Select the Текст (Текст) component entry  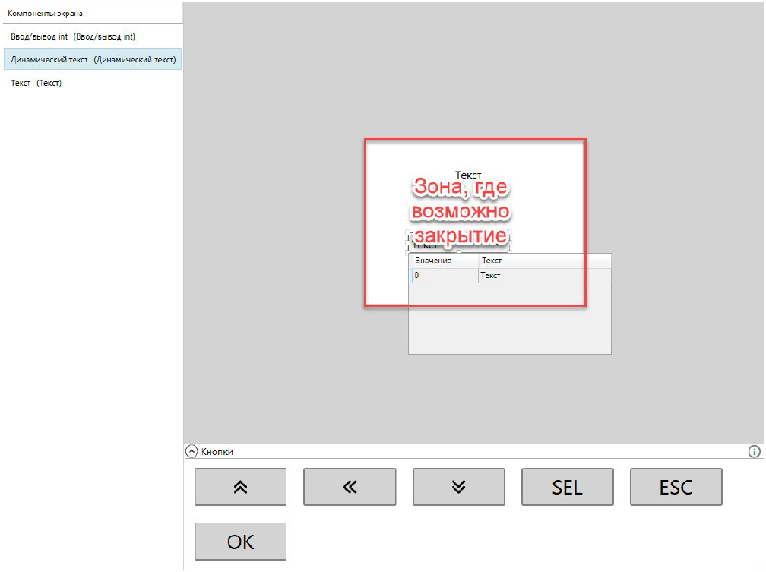(x=36, y=83)
